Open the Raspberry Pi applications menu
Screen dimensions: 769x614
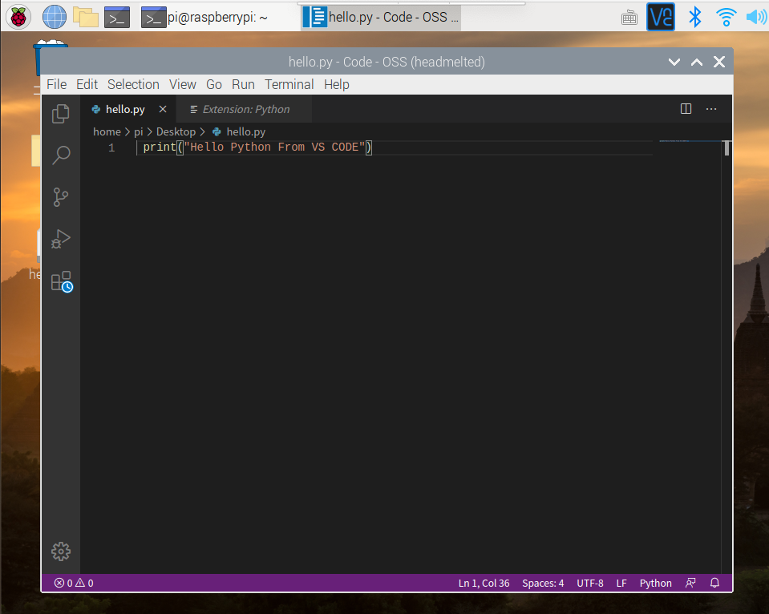[18, 18]
